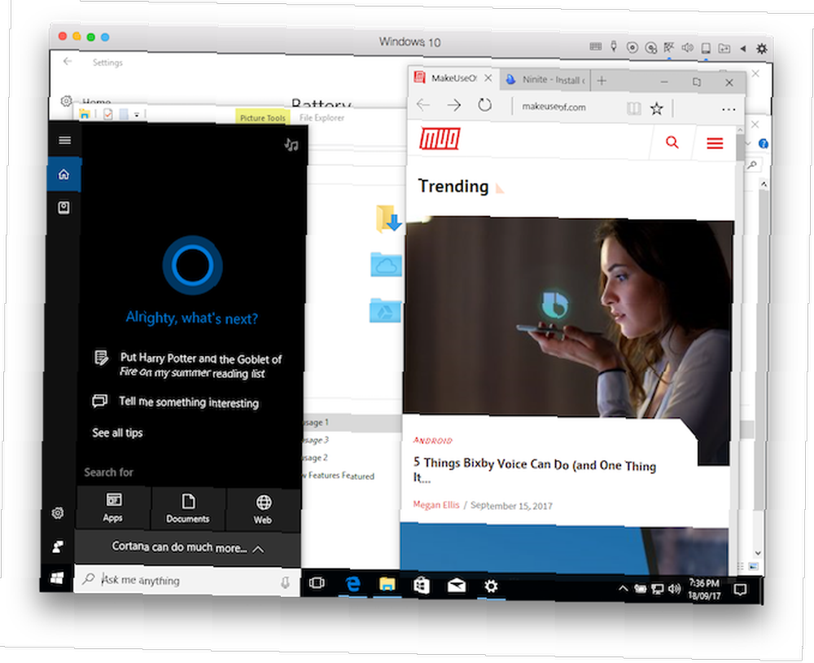Open Task View on the taskbar
Image resolution: width=814 pixels, height=663 pixels.
pyautogui.click(x=317, y=583)
